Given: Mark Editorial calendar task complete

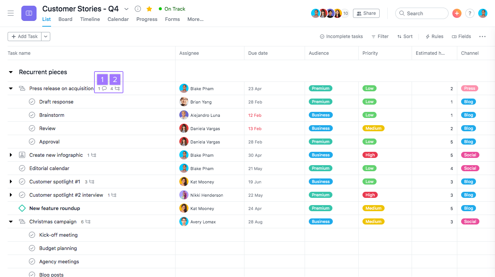Looking at the screenshot, I should pos(22,168).
